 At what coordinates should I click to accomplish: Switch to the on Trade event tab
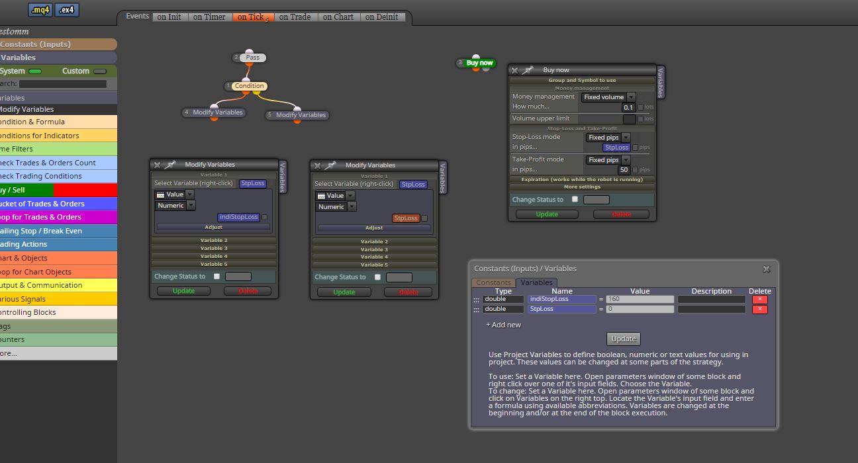click(x=295, y=17)
